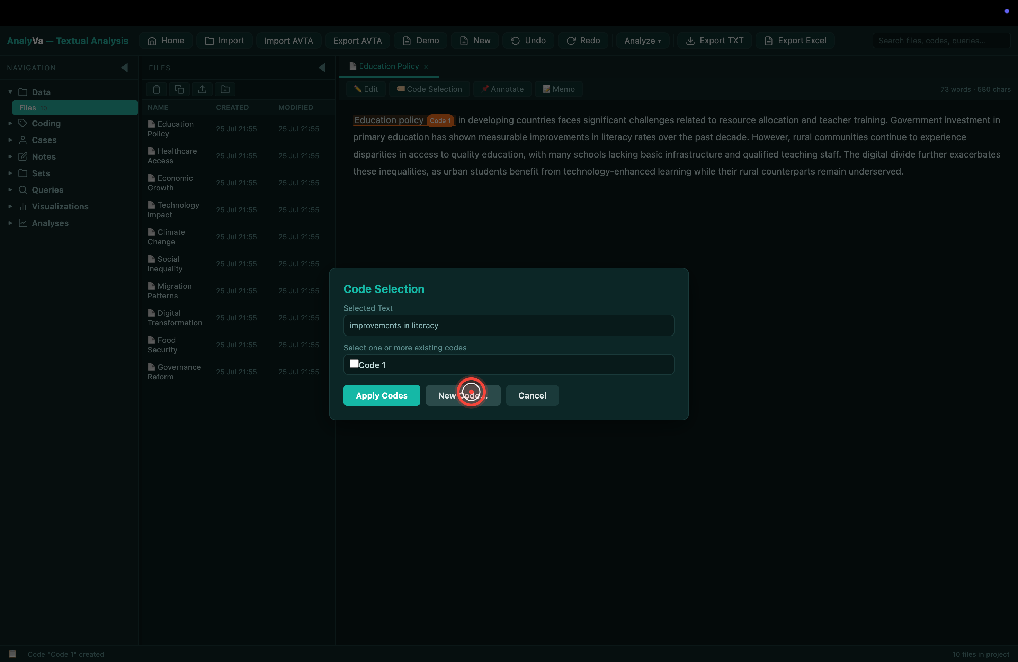Select Education Policy row in file list
This screenshot has height=662, width=1018.
click(x=238, y=129)
